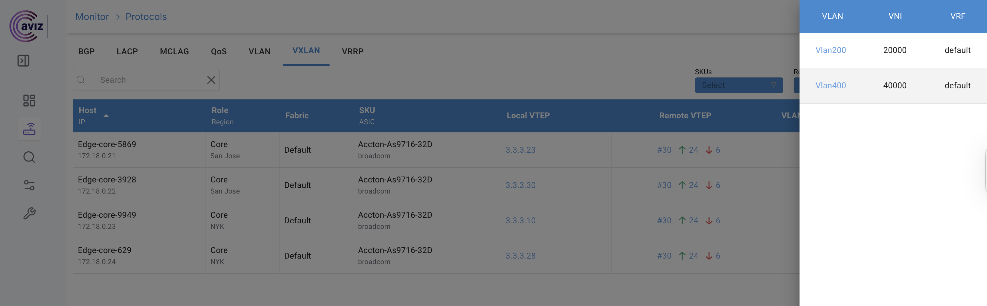This screenshot has height=306, width=987.
Task: Click the Monitor breadcrumb link
Action: coord(92,17)
